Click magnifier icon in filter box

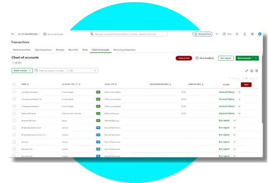click(36, 71)
